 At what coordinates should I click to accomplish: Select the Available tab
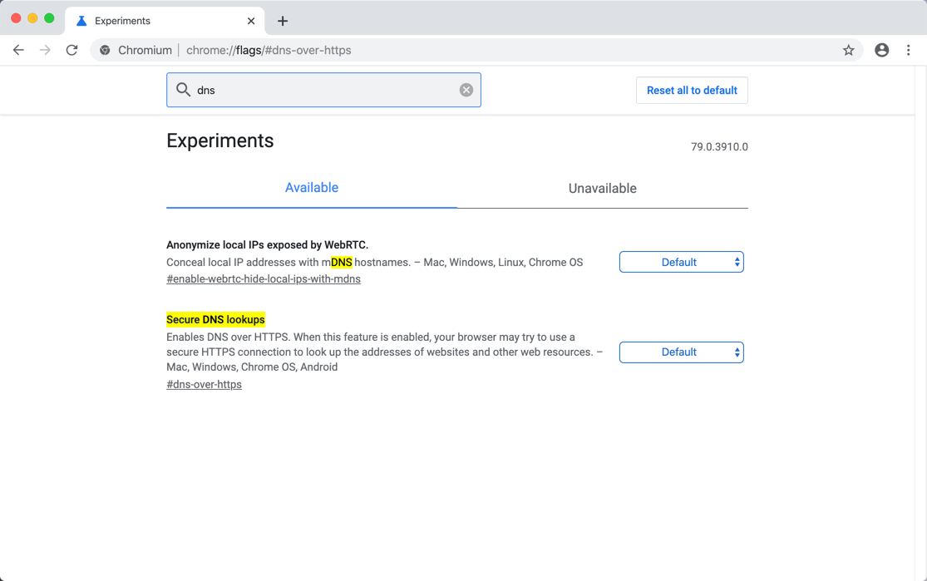312,188
